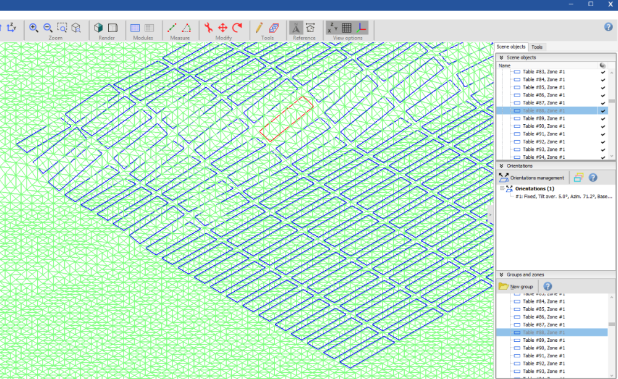The height and width of the screenshot is (379, 618).
Task: Uncheck visibility of Table #91, Zone #1
Action: (x=603, y=134)
